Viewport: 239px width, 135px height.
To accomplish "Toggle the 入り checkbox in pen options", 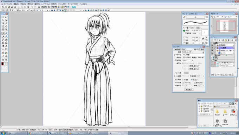I will [184, 37].
